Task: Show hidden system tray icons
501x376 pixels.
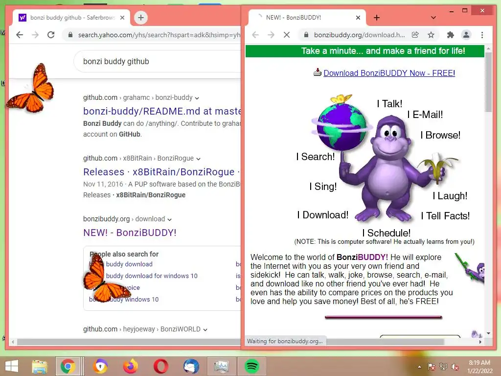Action: [x=419, y=367]
